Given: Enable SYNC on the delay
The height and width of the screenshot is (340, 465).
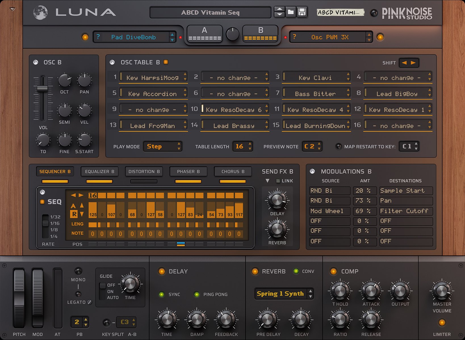Looking at the screenshot, I should 162,294.
